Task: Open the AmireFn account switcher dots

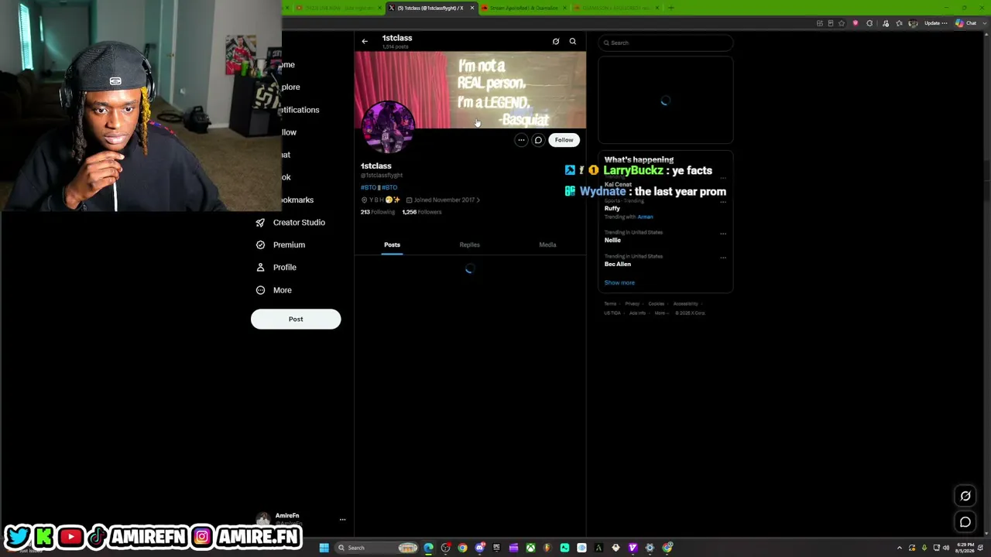Action: pyautogui.click(x=342, y=520)
